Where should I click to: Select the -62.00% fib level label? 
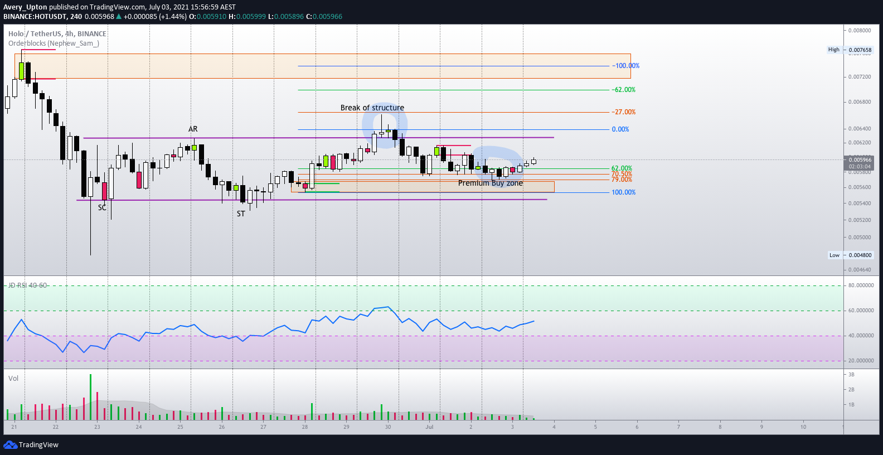tap(623, 90)
